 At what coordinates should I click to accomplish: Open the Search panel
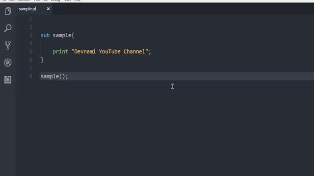click(x=8, y=28)
